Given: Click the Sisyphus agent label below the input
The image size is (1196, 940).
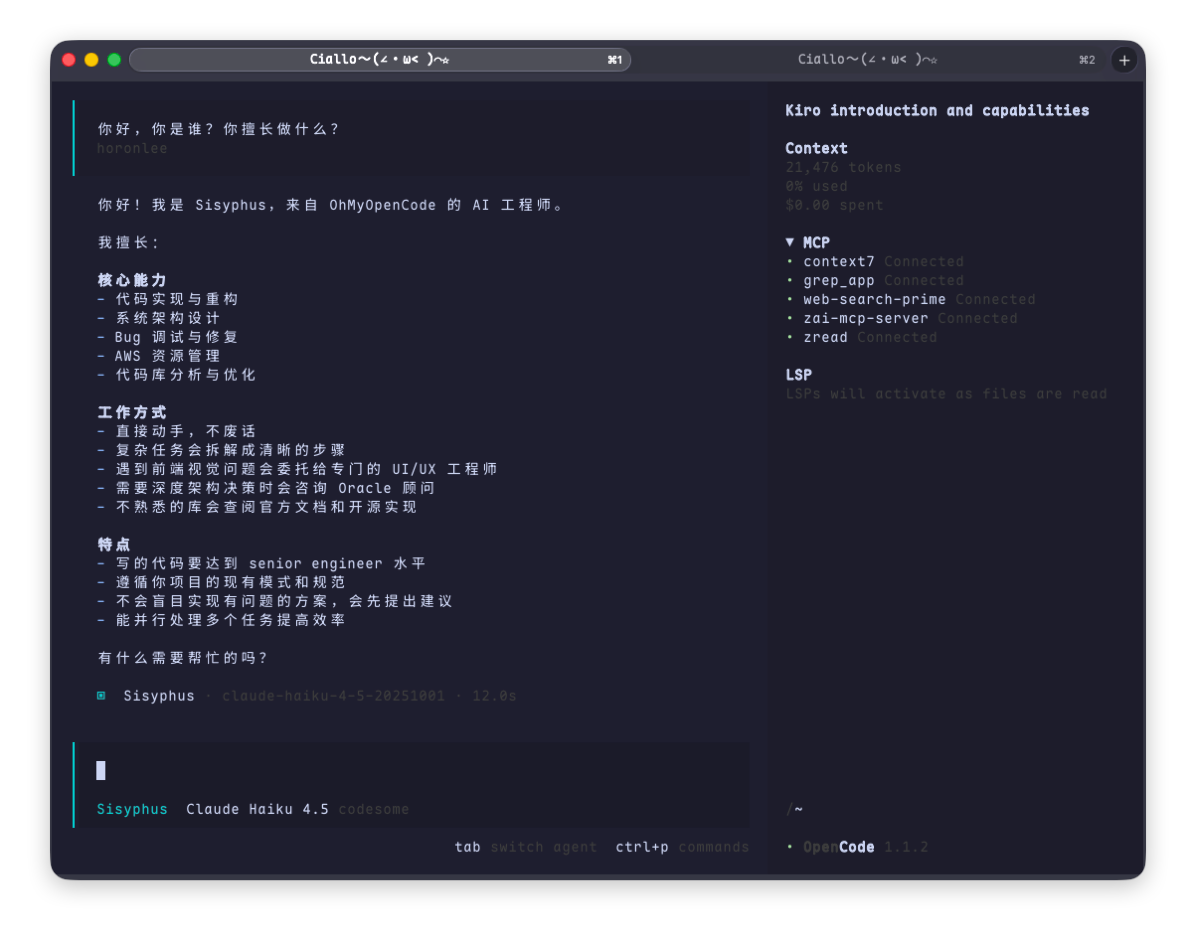Looking at the screenshot, I should (132, 809).
